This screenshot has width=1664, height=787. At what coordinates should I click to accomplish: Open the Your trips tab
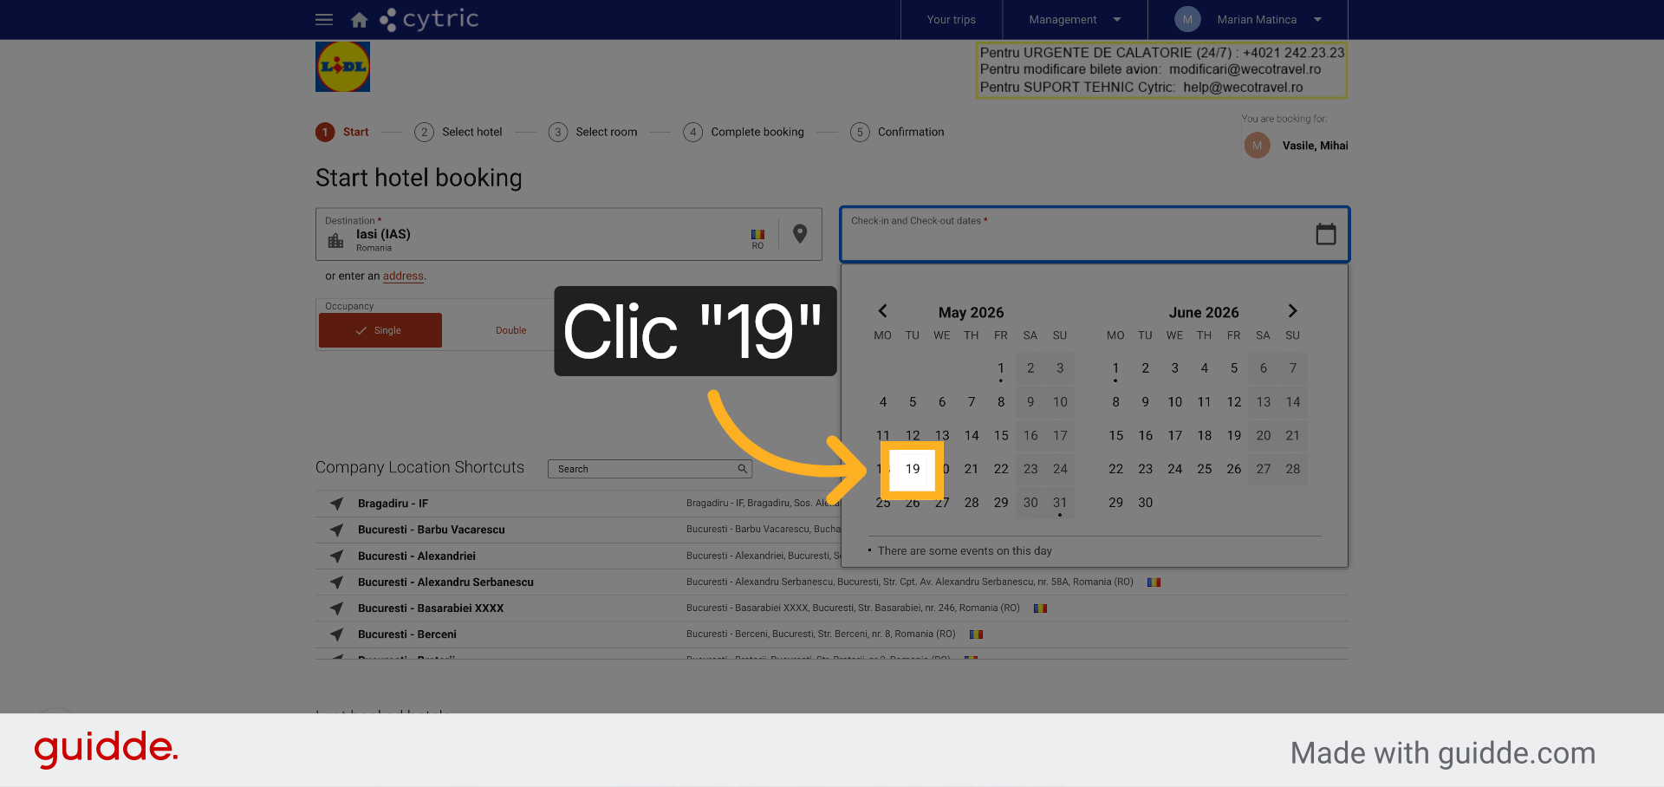click(951, 19)
